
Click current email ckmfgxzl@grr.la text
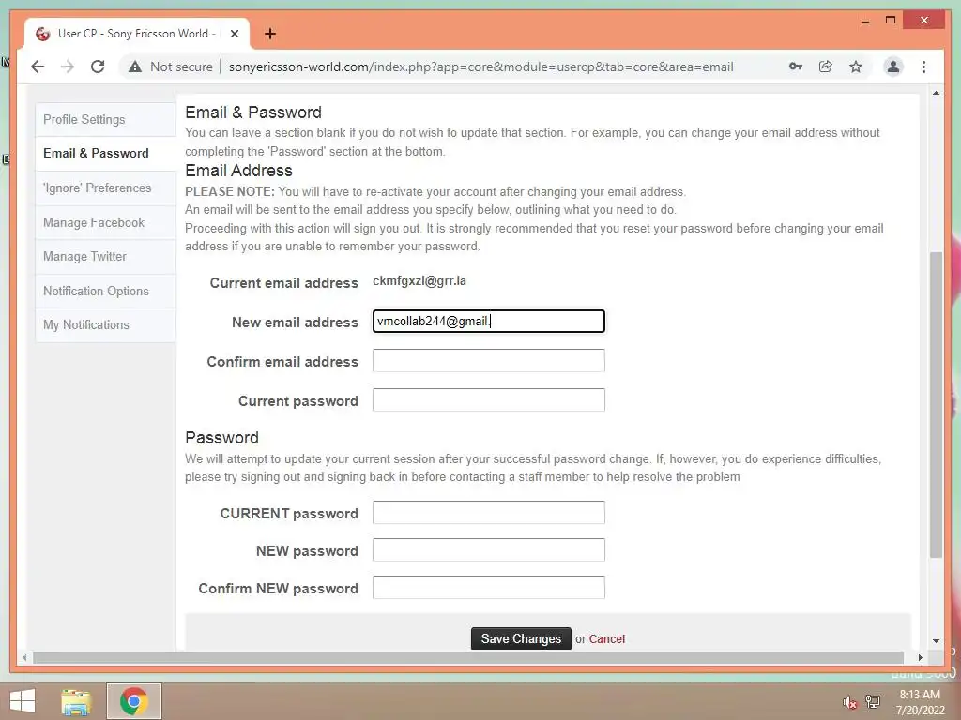click(x=419, y=281)
